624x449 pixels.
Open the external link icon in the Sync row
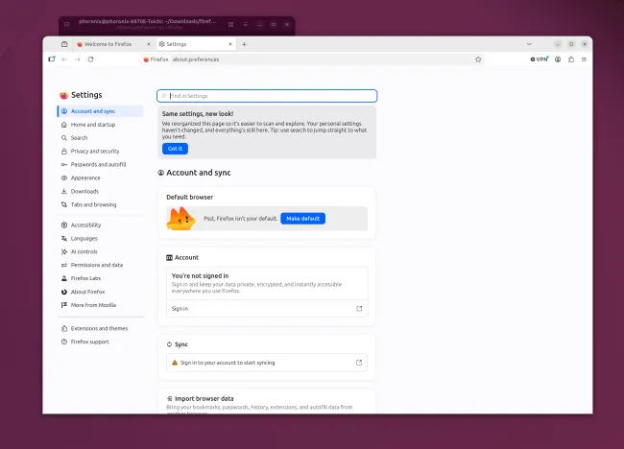[359, 363]
